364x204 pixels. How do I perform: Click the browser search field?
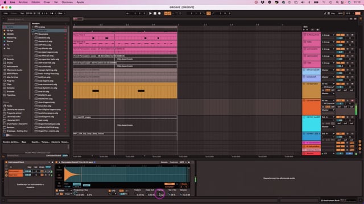[38, 19]
